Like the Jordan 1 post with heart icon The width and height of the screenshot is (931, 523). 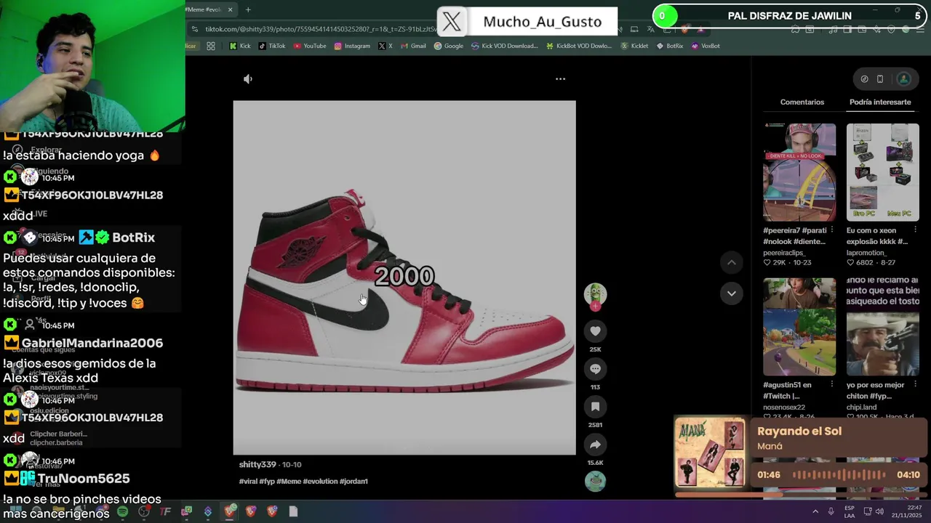pyautogui.click(x=595, y=331)
